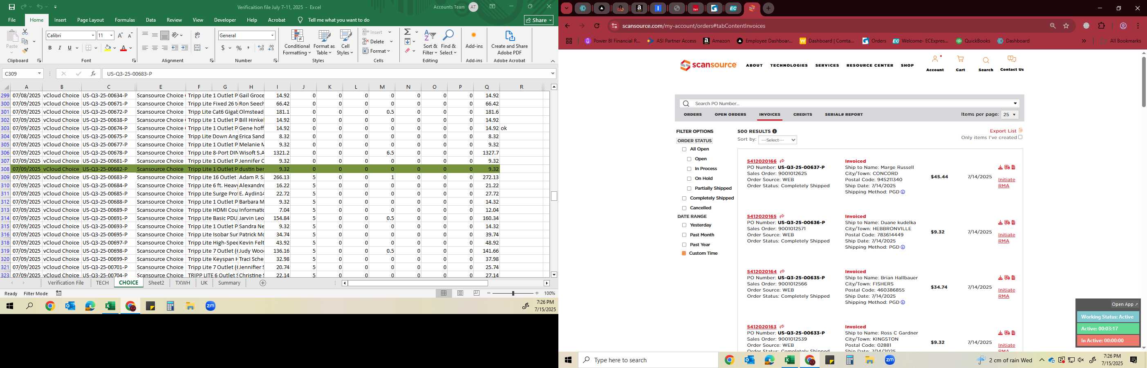Image resolution: width=1147 pixels, height=368 pixels.
Task: Click the Excel zoom slider handle
Action: click(513, 293)
